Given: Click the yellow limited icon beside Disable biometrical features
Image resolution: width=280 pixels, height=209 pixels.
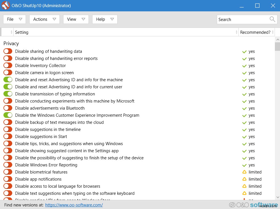Looking at the screenshot, I should pyautogui.click(x=244, y=172).
